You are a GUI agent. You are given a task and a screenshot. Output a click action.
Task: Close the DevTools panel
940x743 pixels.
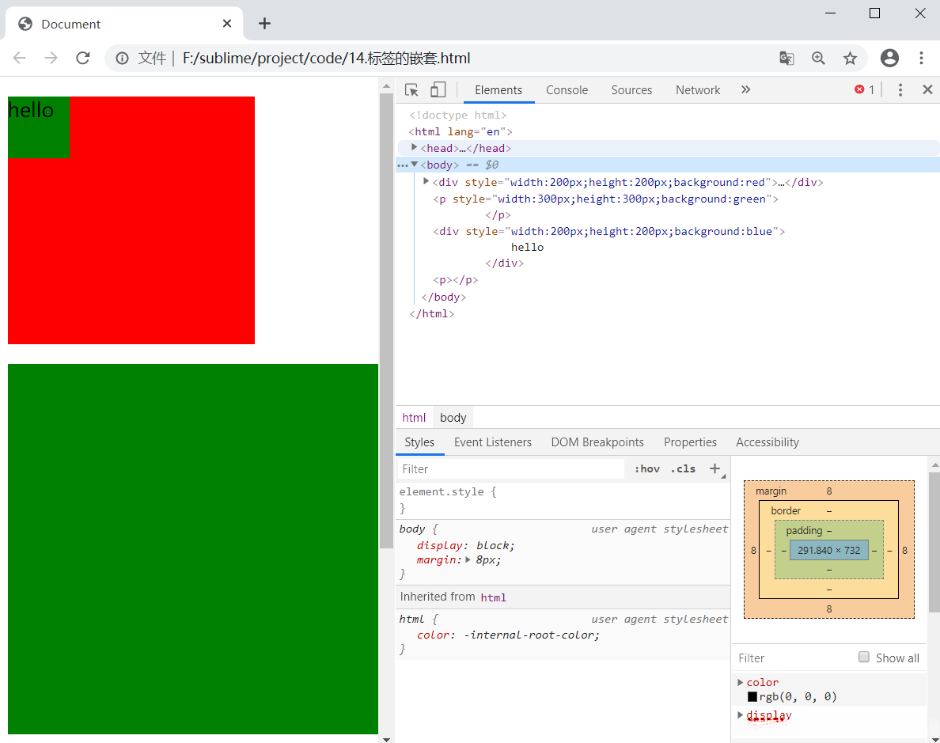(x=927, y=90)
